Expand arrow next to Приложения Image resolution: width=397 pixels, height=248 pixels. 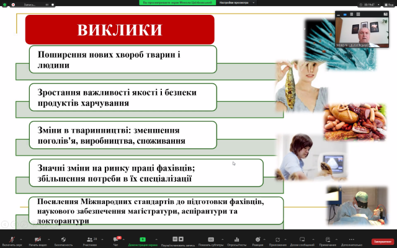tap(285, 239)
